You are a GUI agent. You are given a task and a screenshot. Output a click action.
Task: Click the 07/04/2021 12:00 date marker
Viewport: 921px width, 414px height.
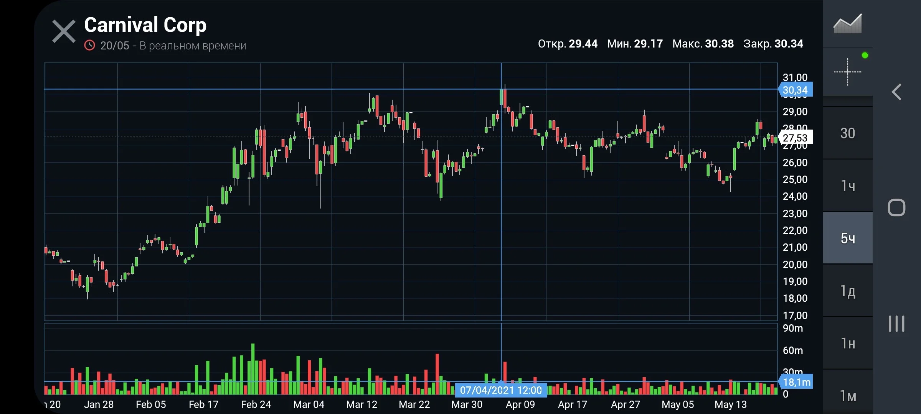click(x=501, y=390)
